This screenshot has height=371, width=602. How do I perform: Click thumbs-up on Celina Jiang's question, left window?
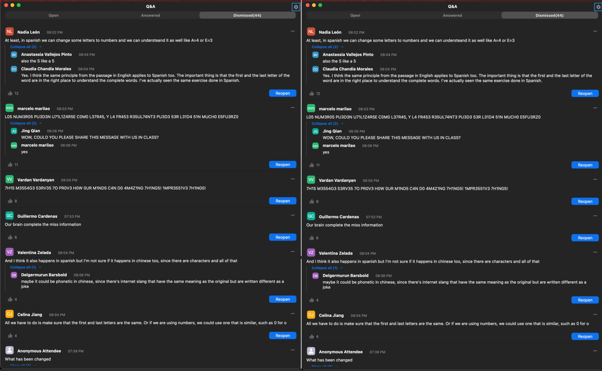click(x=10, y=335)
